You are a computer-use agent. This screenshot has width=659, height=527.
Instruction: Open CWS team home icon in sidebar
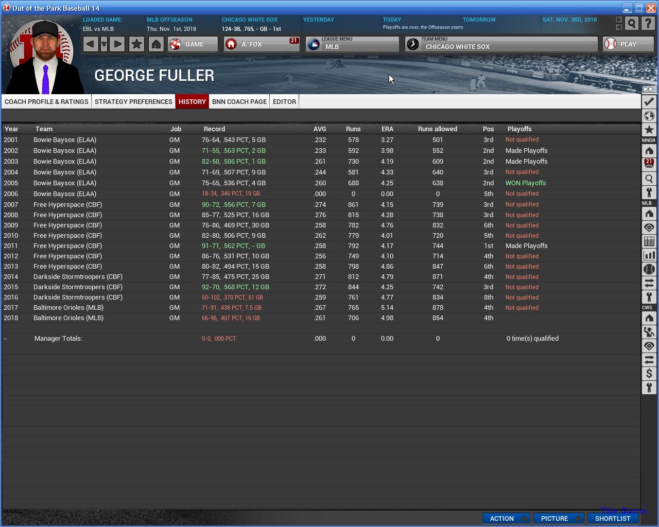649,318
